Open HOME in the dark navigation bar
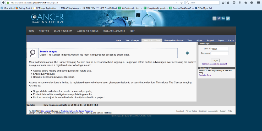 click(x=31, y=31)
